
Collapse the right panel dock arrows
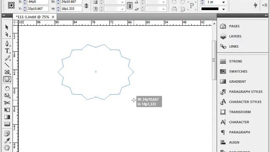pyautogui.click(x=266, y=16)
